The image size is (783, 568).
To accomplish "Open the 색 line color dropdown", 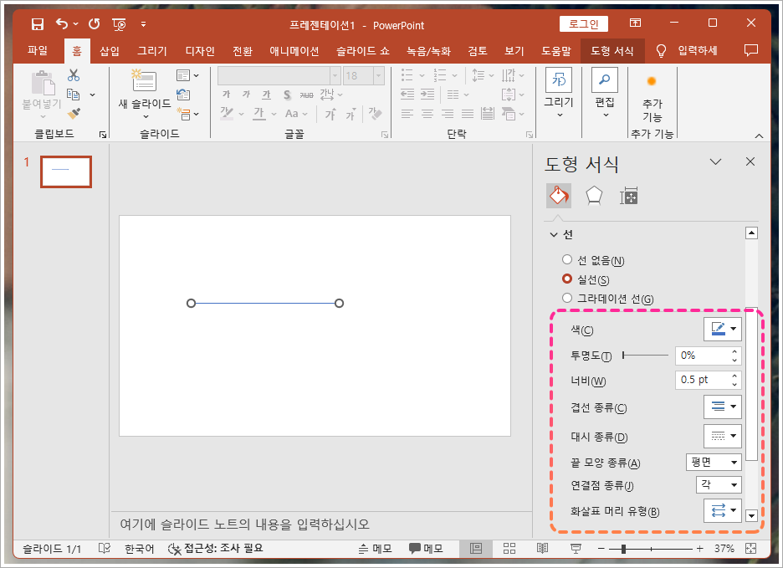I will [723, 330].
